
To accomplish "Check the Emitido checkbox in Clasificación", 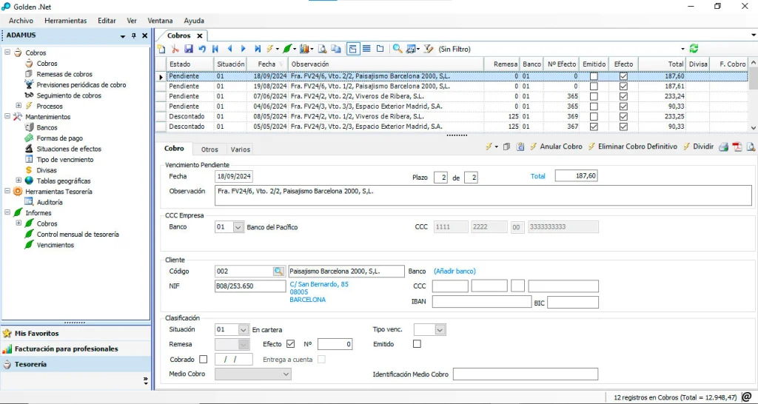I will click(417, 344).
